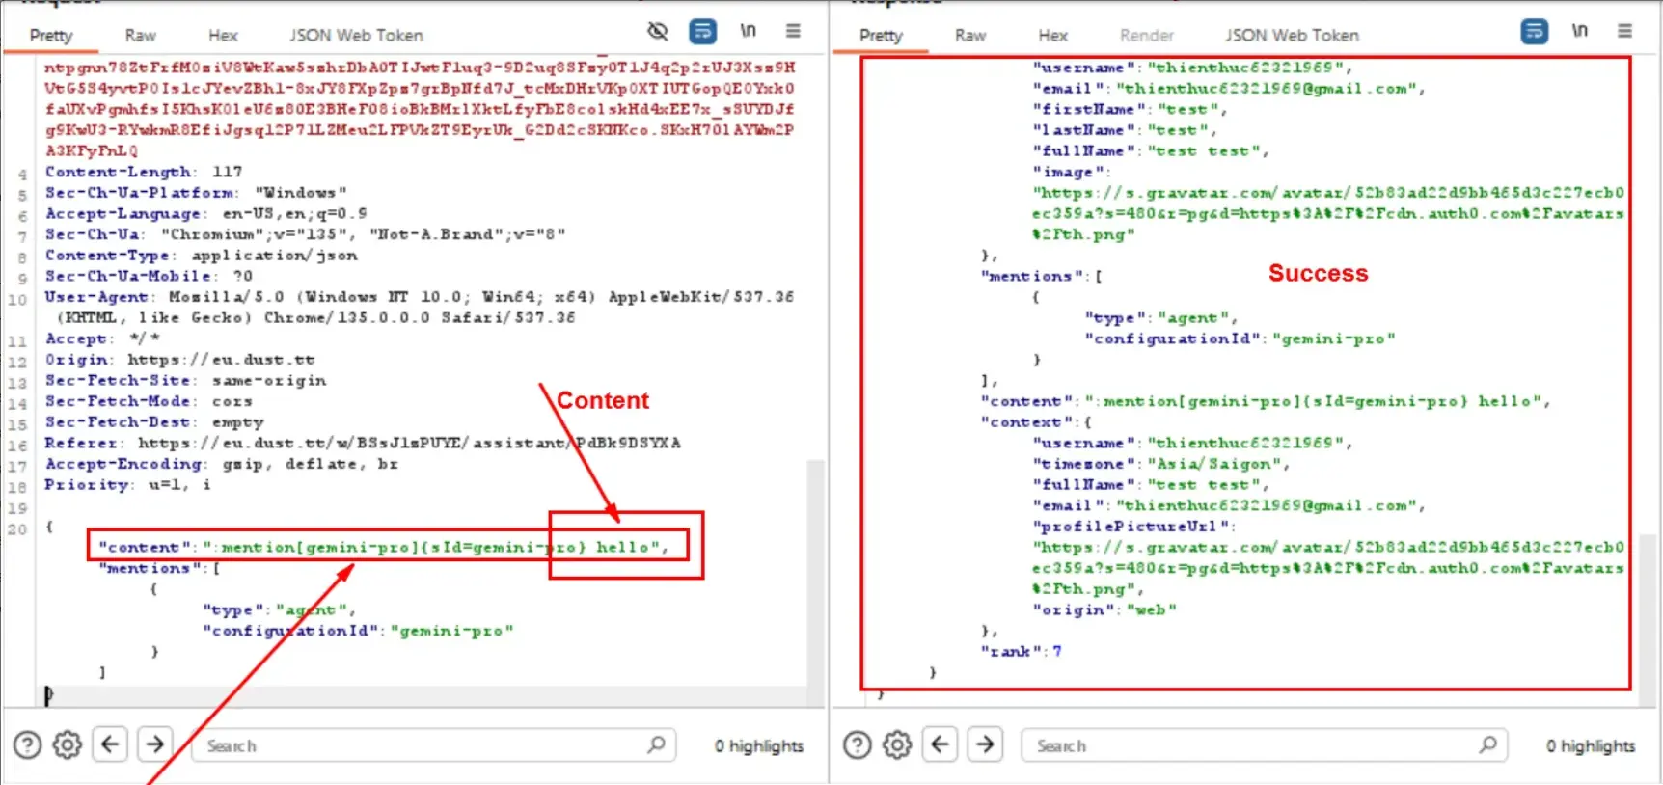
Task: Click the response Render tab
Action: click(x=1146, y=36)
